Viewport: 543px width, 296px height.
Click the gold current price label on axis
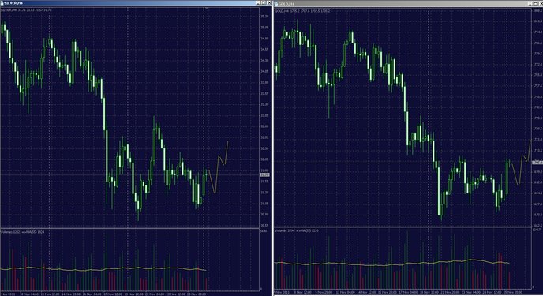click(x=537, y=162)
